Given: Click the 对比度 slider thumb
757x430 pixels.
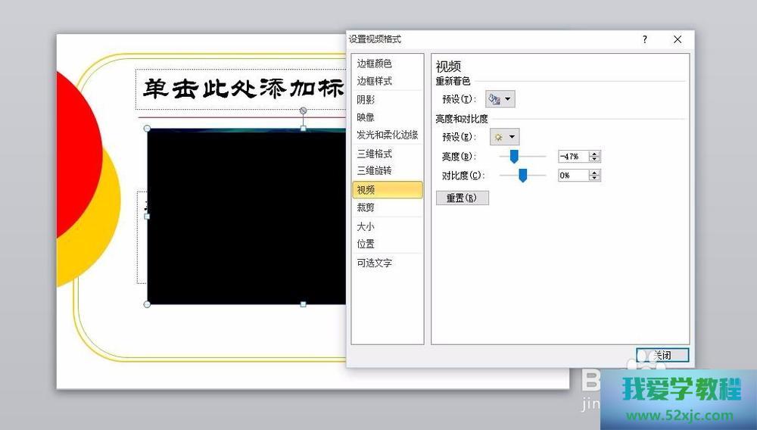Looking at the screenshot, I should 522,176.
